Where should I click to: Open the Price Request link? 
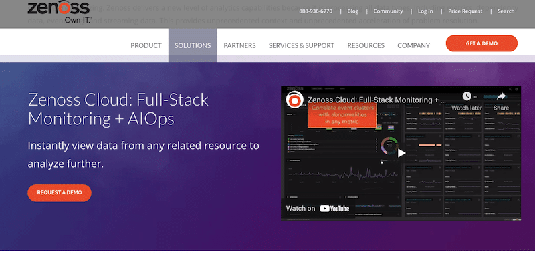(x=465, y=11)
